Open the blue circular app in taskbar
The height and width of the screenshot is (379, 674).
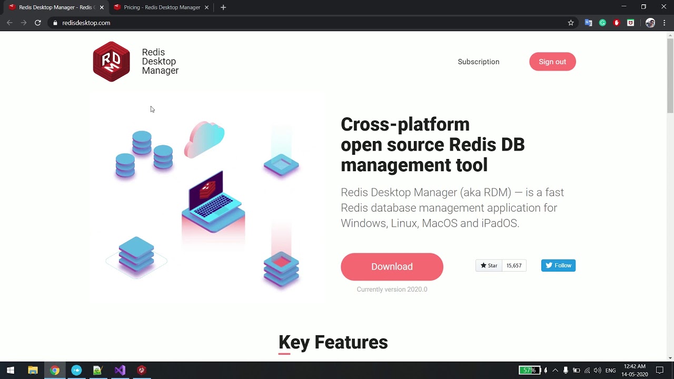coord(76,371)
